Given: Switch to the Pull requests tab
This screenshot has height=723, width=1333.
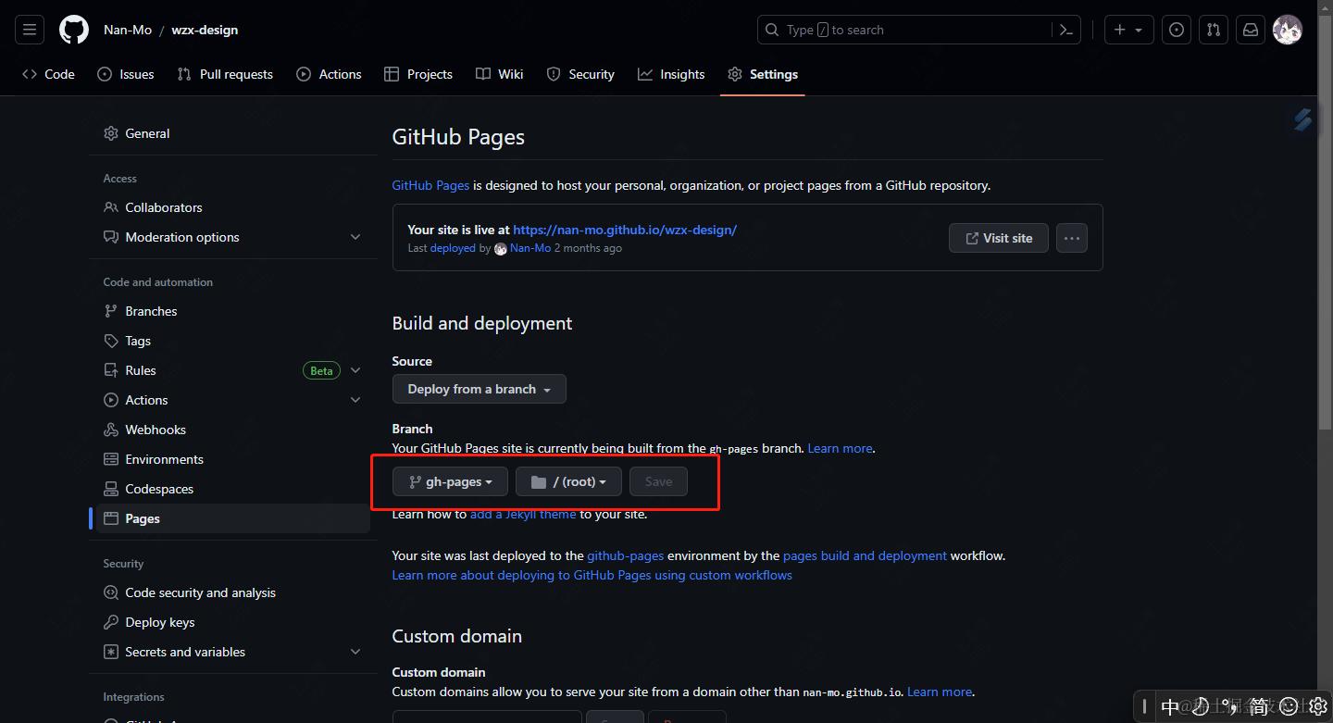Looking at the screenshot, I should tap(225, 74).
